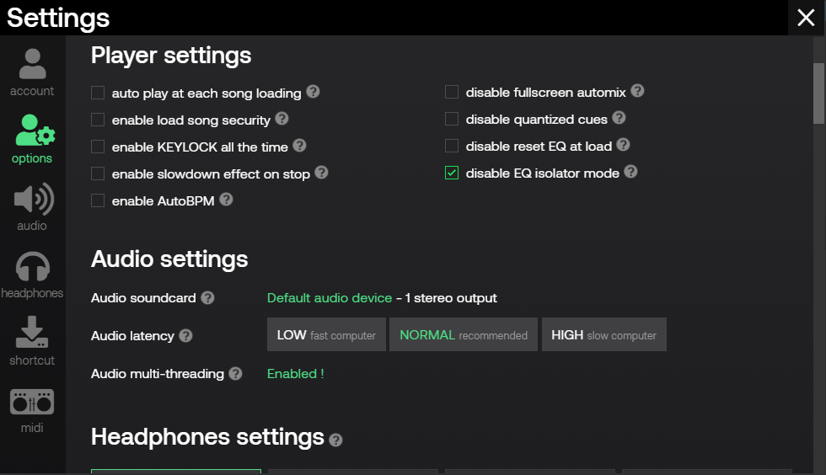Image resolution: width=826 pixels, height=475 pixels.
Task: Choose HIGH slow computer latency
Action: (x=603, y=335)
